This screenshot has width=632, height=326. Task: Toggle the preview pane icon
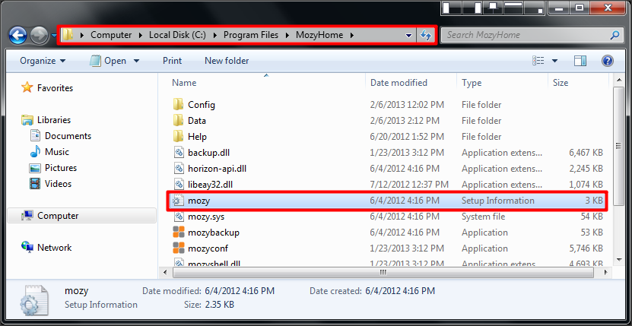pyautogui.click(x=580, y=61)
